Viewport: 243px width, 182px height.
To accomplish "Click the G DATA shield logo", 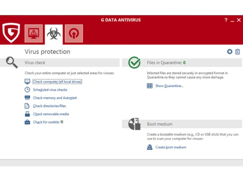I will [11, 33].
